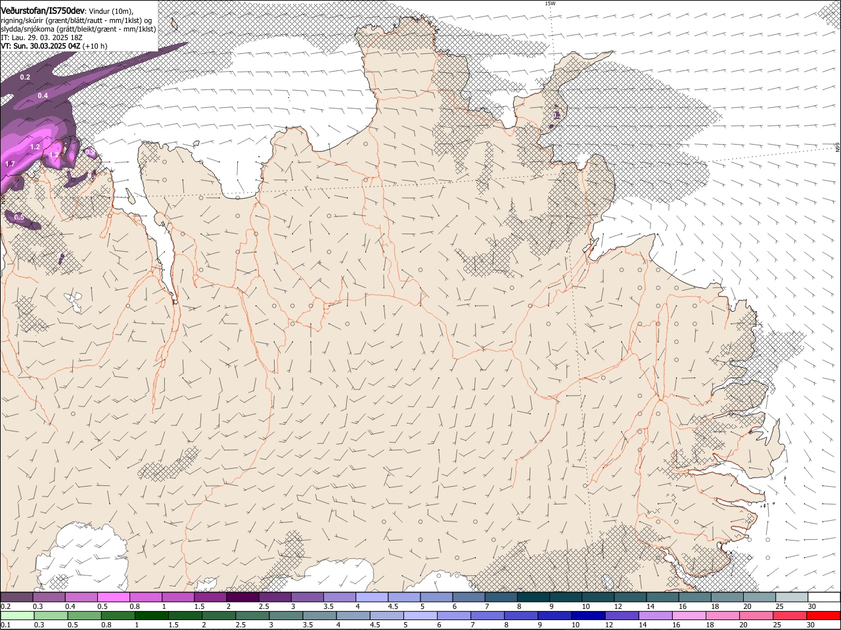Select the dark teal 9 swatch in the upper scale
The image size is (841, 630).
click(566, 597)
